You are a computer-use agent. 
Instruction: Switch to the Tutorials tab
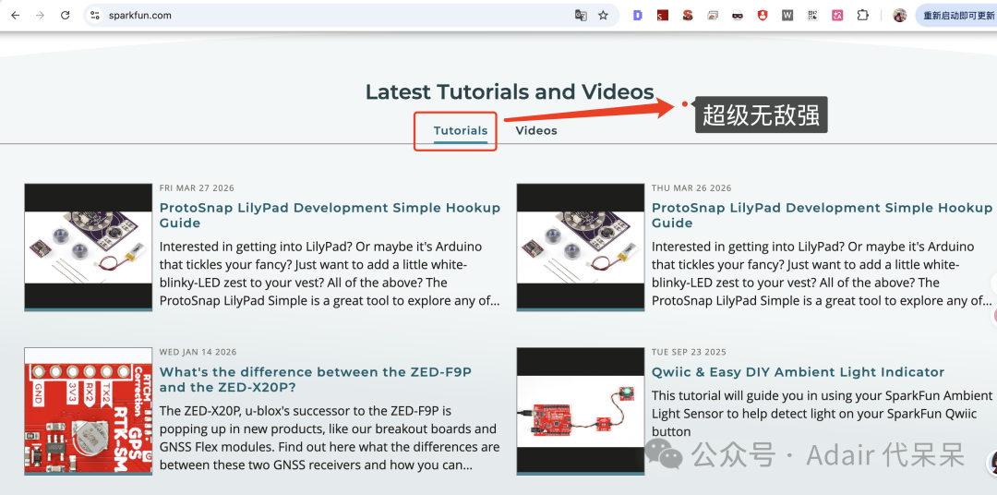461,130
